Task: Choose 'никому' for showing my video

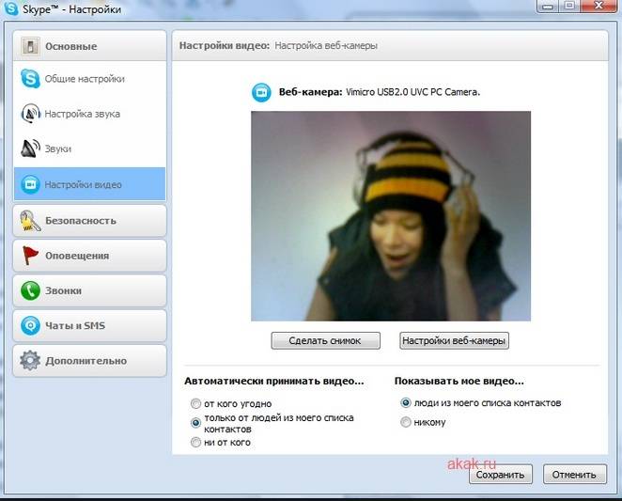Action: [x=406, y=422]
